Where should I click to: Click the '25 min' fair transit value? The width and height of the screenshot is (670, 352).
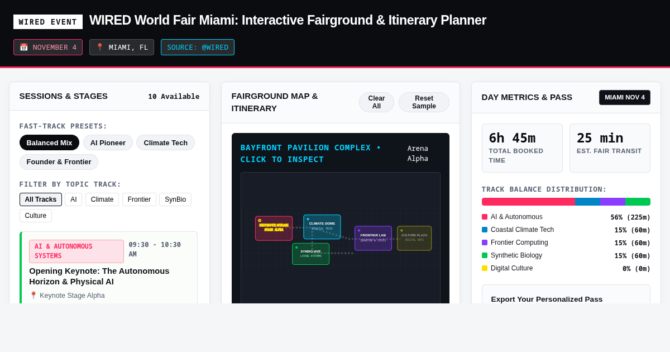(x=600, y=138)
